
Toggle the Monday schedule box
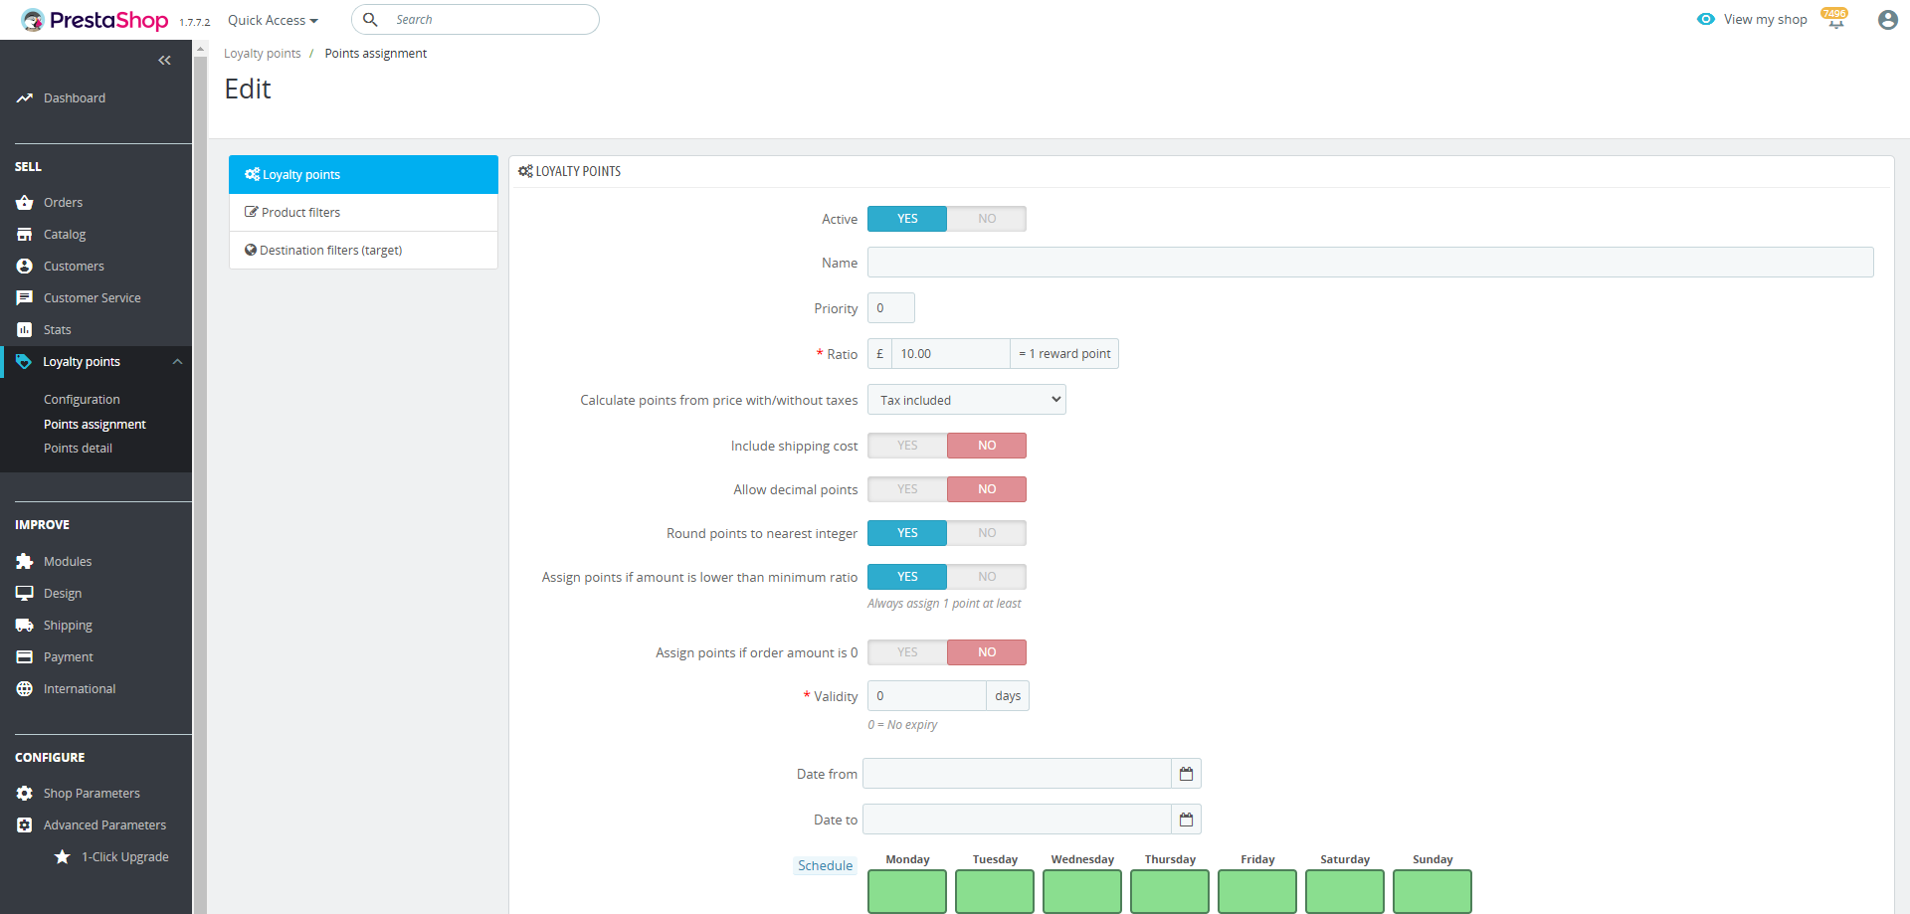tap(907, 891)
